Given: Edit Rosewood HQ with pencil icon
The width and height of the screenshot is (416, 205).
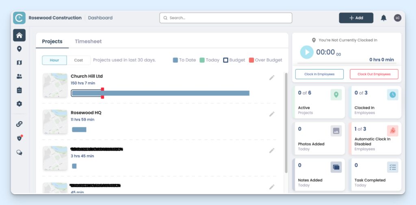Looking at the screenshot, I should pyautogui.click(x=272, y=114).
